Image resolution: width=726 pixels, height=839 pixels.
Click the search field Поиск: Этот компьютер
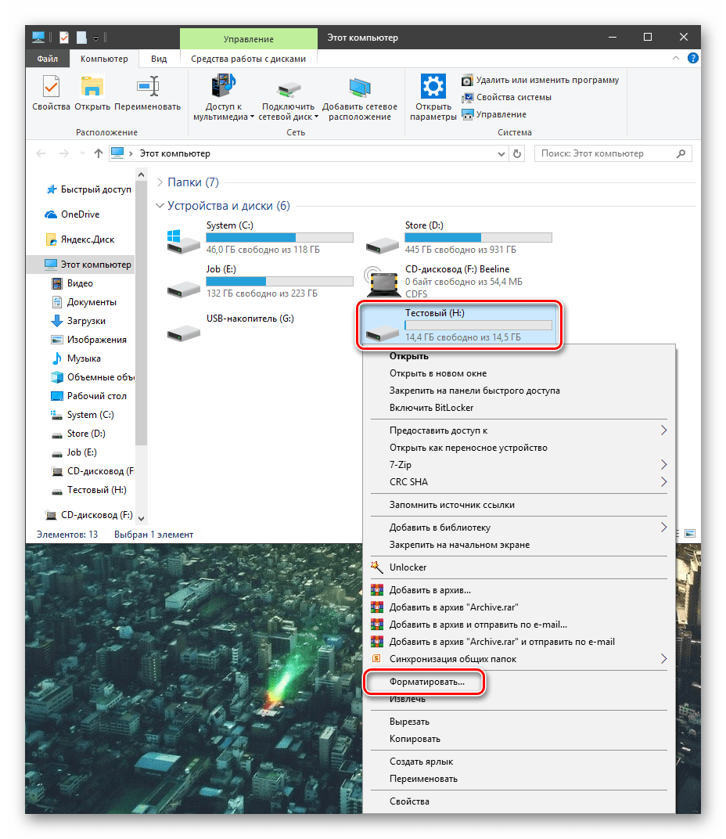click(x=606, y=153)
